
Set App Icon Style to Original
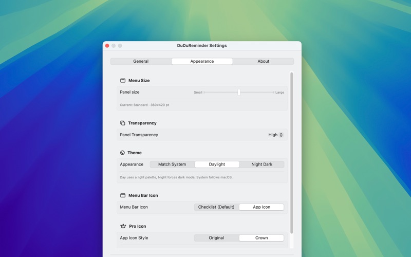tap(216, 238)
